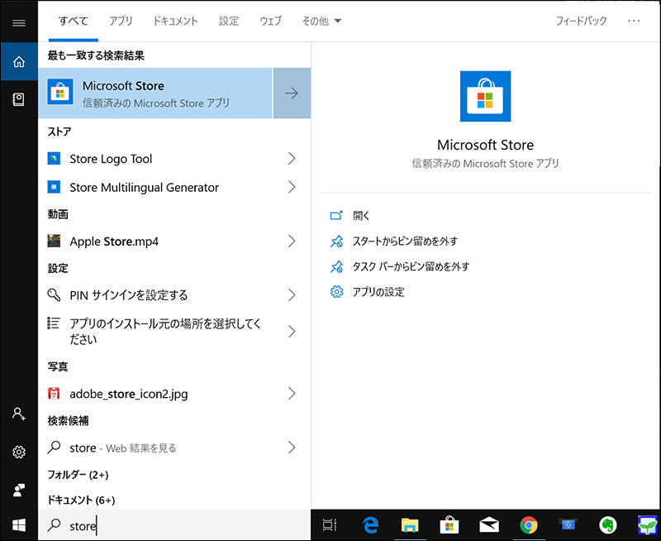Click the adobe_store_icon2.jpg file icon
The image size is (661, 541).
(54, 393)
